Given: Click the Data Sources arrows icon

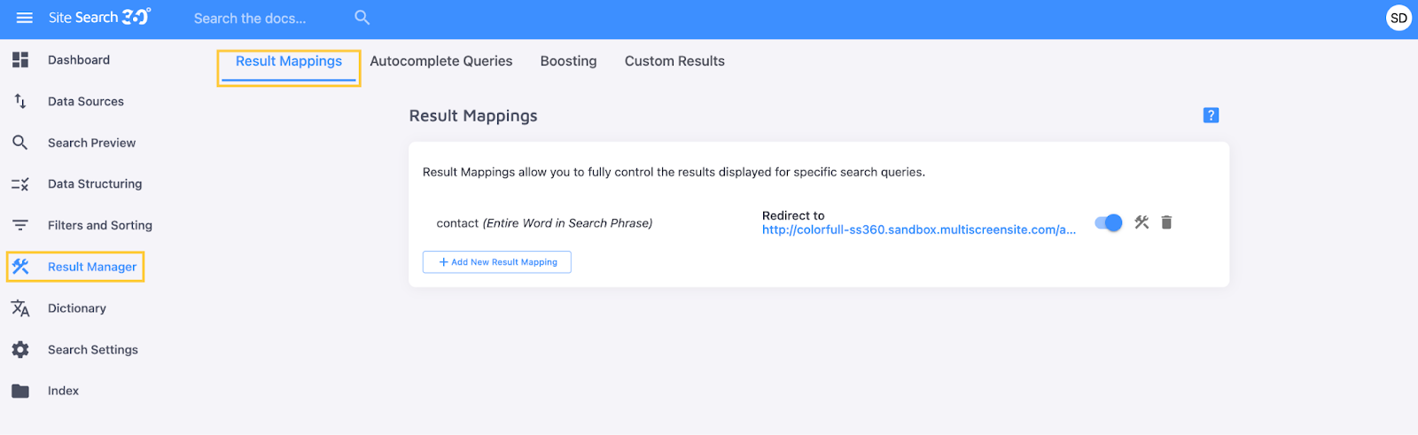Looking at the screenshot, I should pos(20,101).
